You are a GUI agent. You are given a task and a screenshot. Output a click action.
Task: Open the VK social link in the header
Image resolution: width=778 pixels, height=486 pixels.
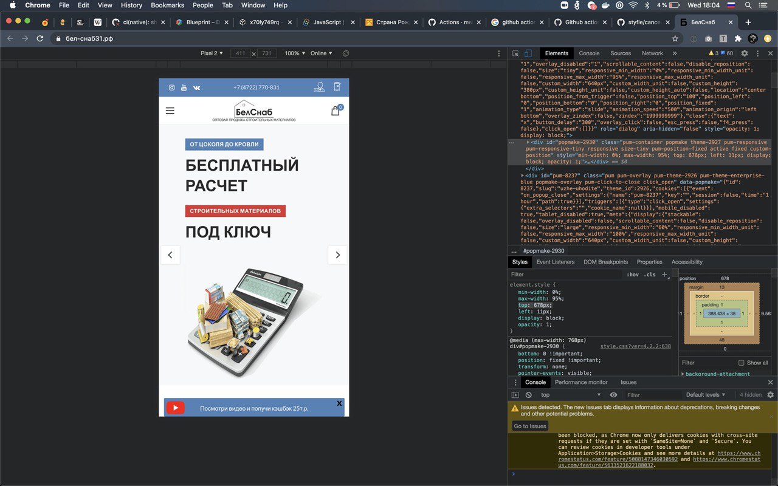coord(196,87)
